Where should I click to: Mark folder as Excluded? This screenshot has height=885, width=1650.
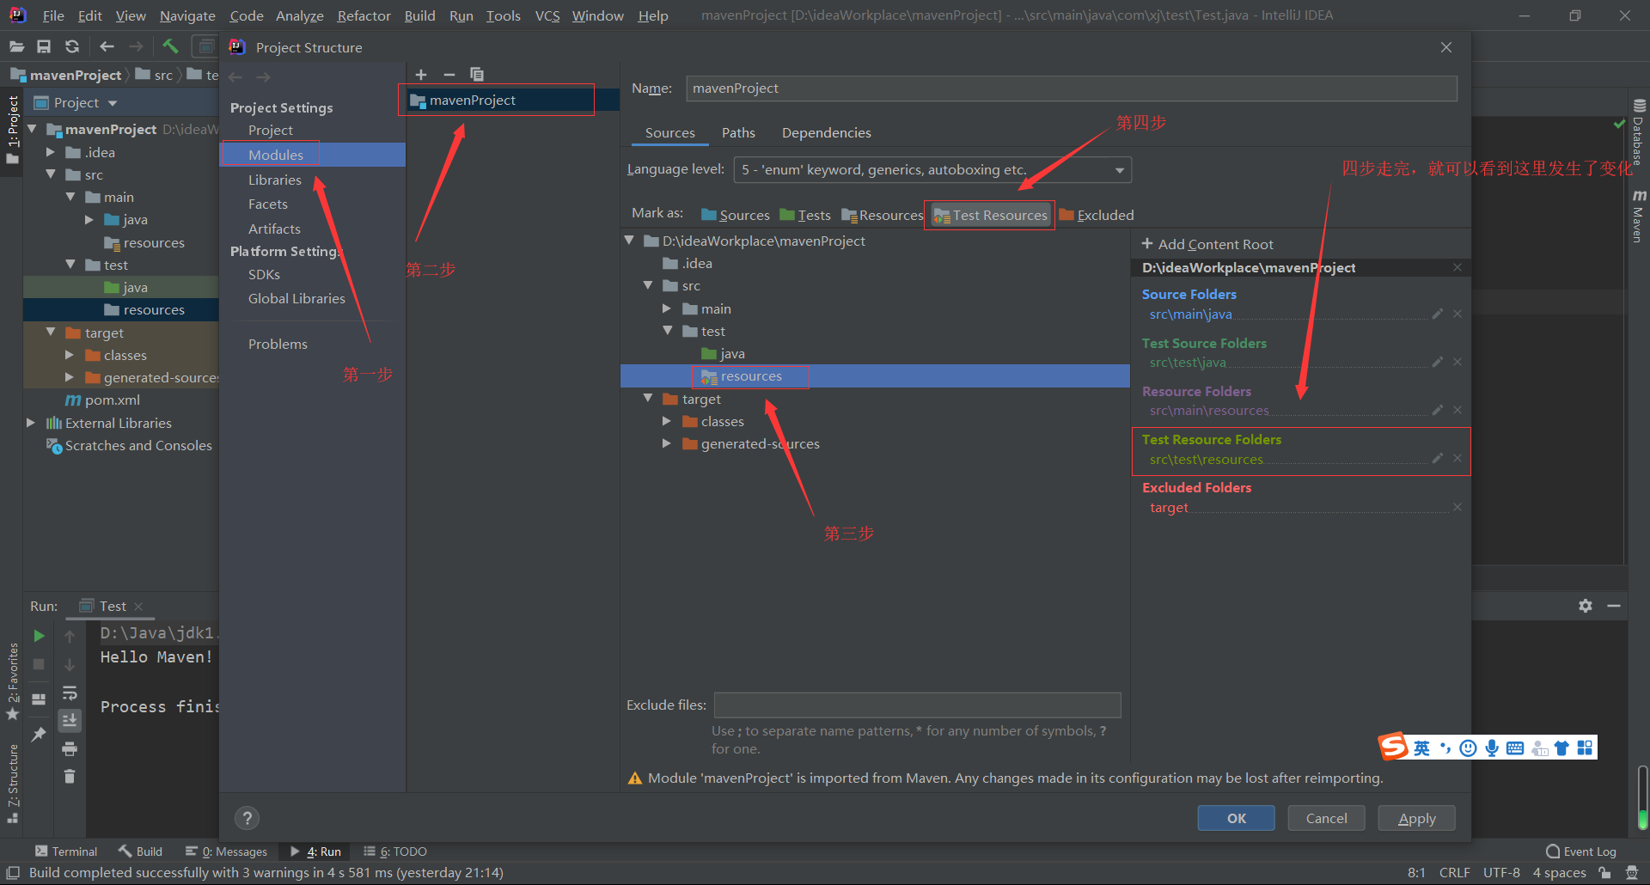click(x=1097, y=215)
